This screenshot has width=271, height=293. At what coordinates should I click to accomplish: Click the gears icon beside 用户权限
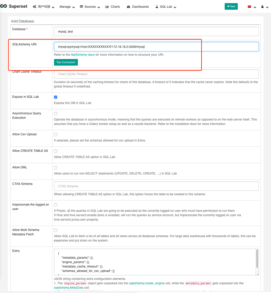tap(35, 7)
